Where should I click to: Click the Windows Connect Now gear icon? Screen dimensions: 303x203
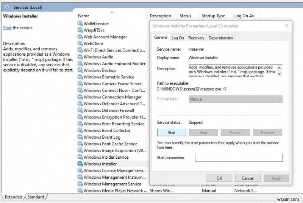click(80, 90)
